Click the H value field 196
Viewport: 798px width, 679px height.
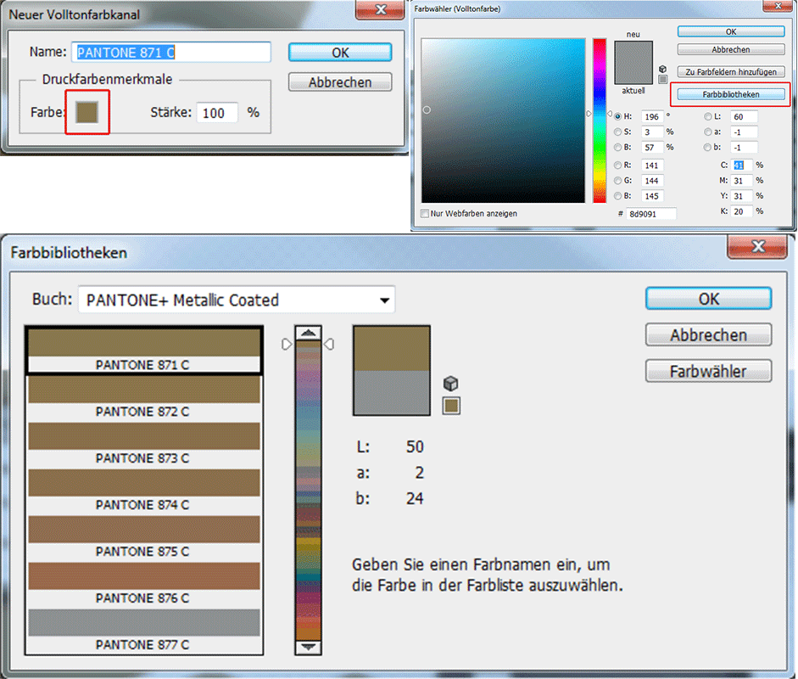point(652,116)
